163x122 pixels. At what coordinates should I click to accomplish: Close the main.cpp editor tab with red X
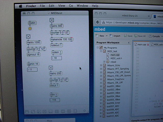coord(148,45)
